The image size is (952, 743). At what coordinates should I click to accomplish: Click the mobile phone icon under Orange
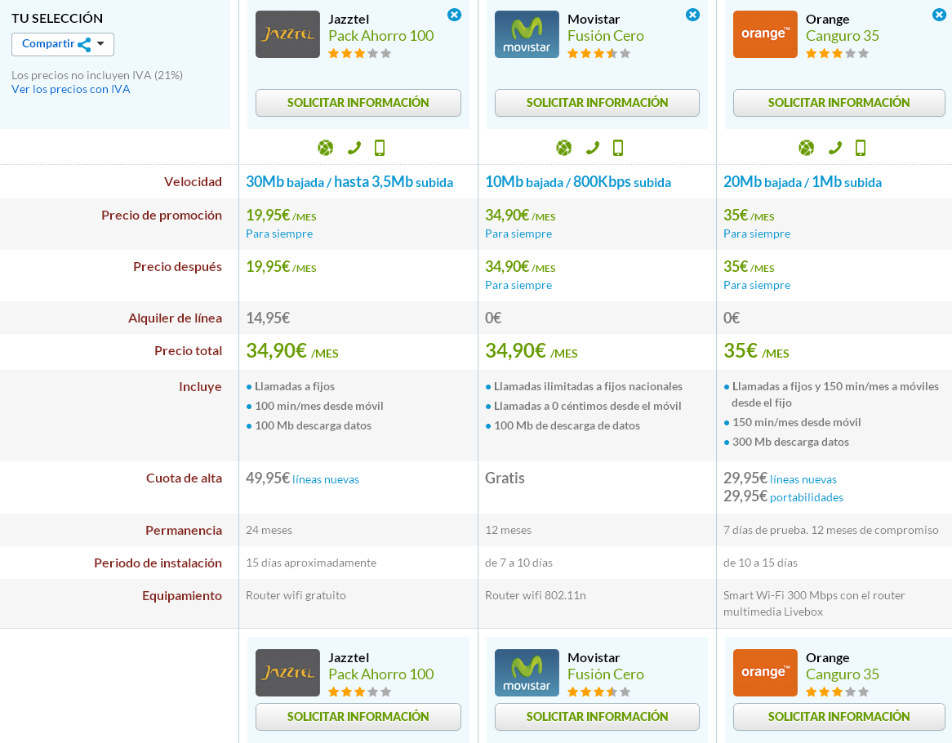pyautogui.click(x=861, y=148)
